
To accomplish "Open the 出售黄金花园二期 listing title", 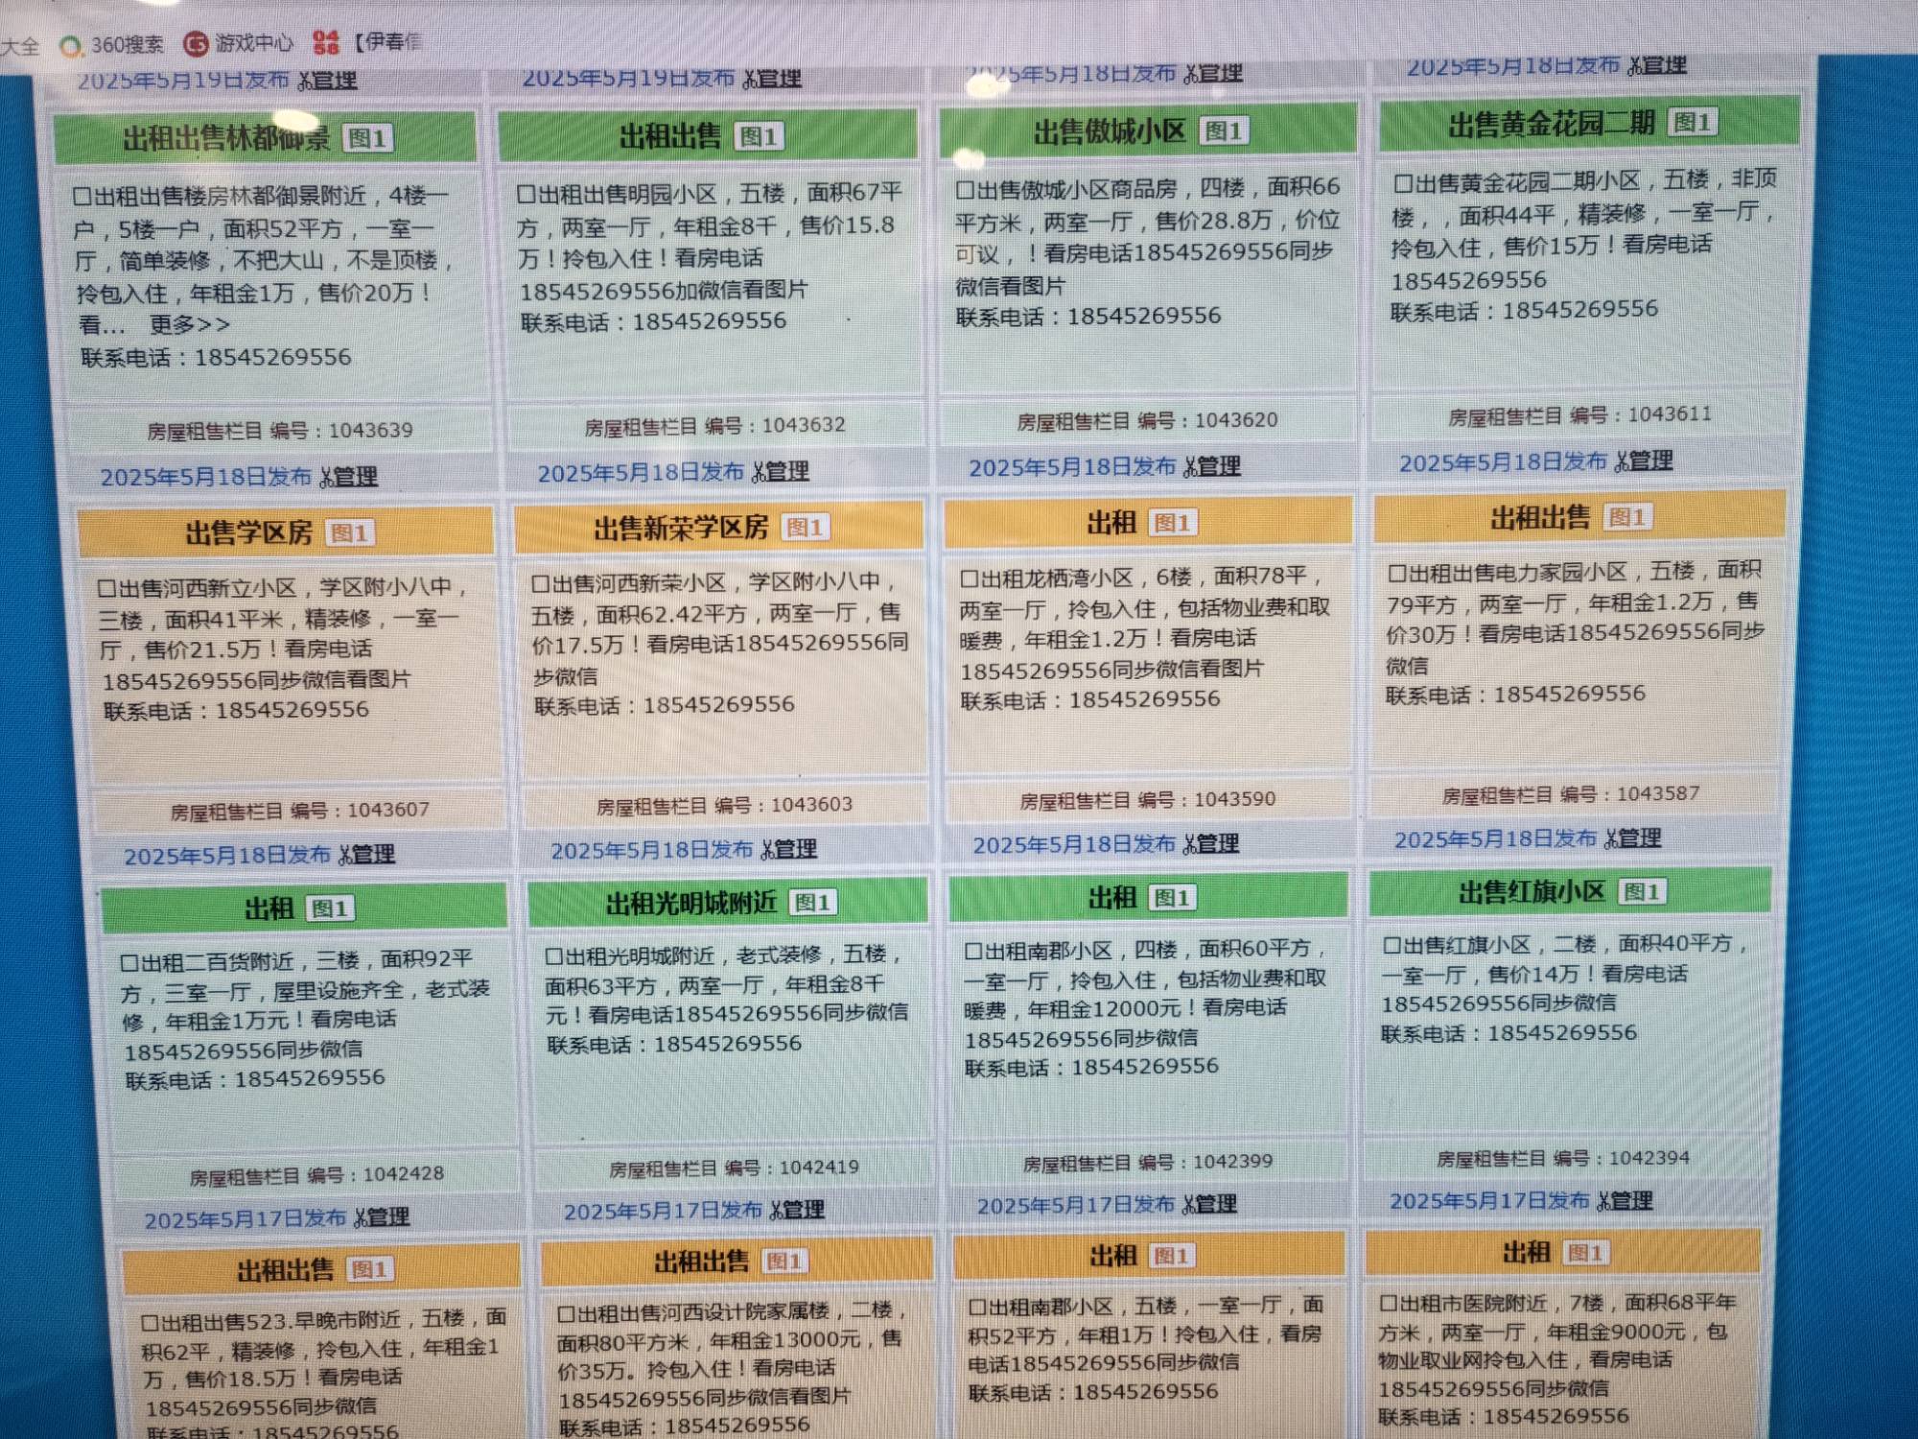I will [1552, 124].
